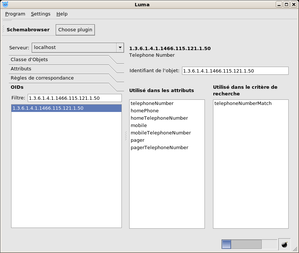Click the Filtre input field

pos(74,98)
